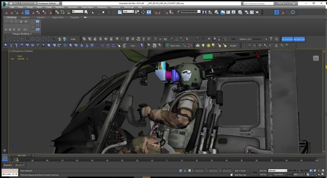Click the keyword search input field
The width and height of the screenshot is (327, 178).
click(x=258, y=3)
